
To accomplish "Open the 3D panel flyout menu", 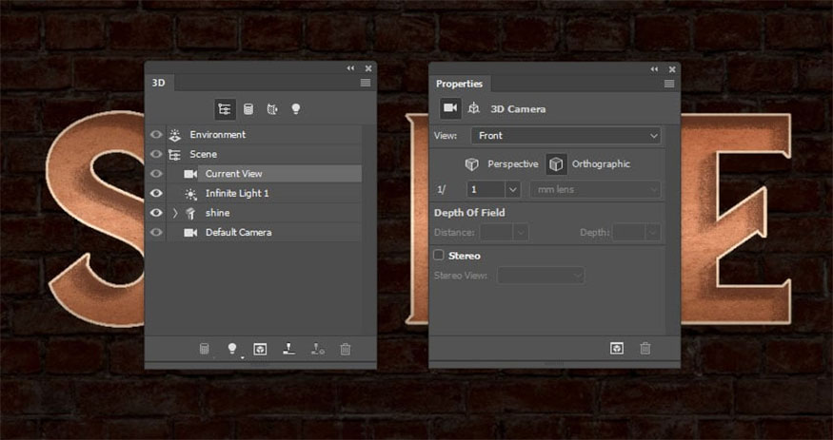I will 366,84.
